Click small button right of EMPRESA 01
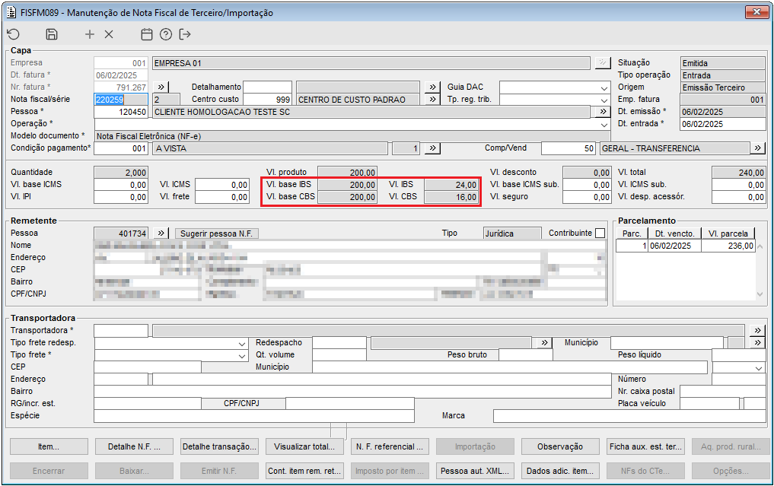This screenshot has height=486, width=774. point(602,62)
